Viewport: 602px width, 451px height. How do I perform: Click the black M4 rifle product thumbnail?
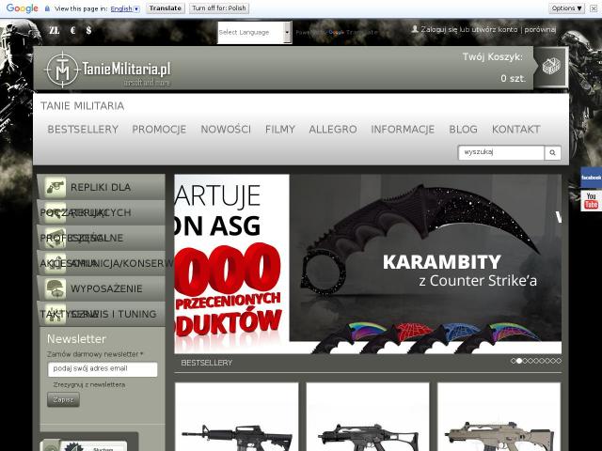(x=236, y=417)
